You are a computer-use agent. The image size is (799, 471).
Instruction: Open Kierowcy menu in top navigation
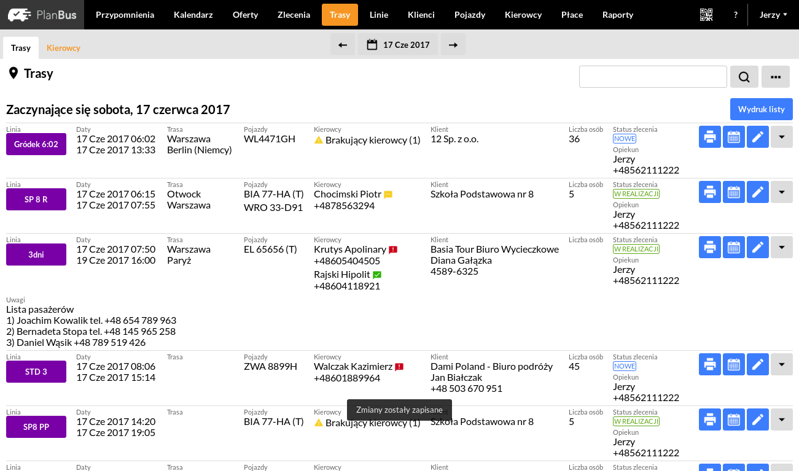coord(523,15)
